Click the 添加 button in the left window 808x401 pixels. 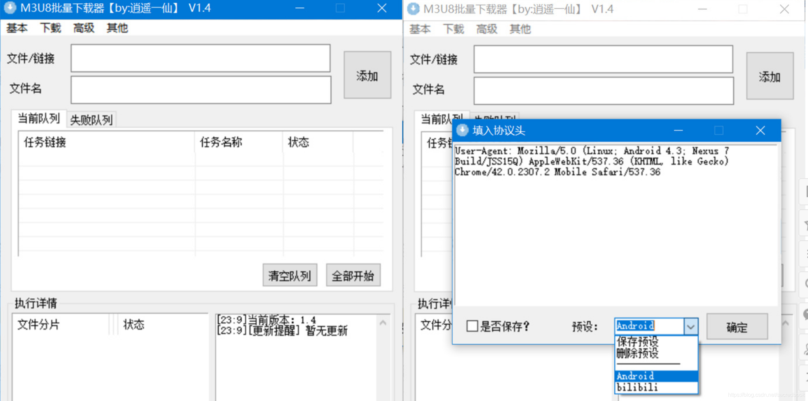coord(367,75)
